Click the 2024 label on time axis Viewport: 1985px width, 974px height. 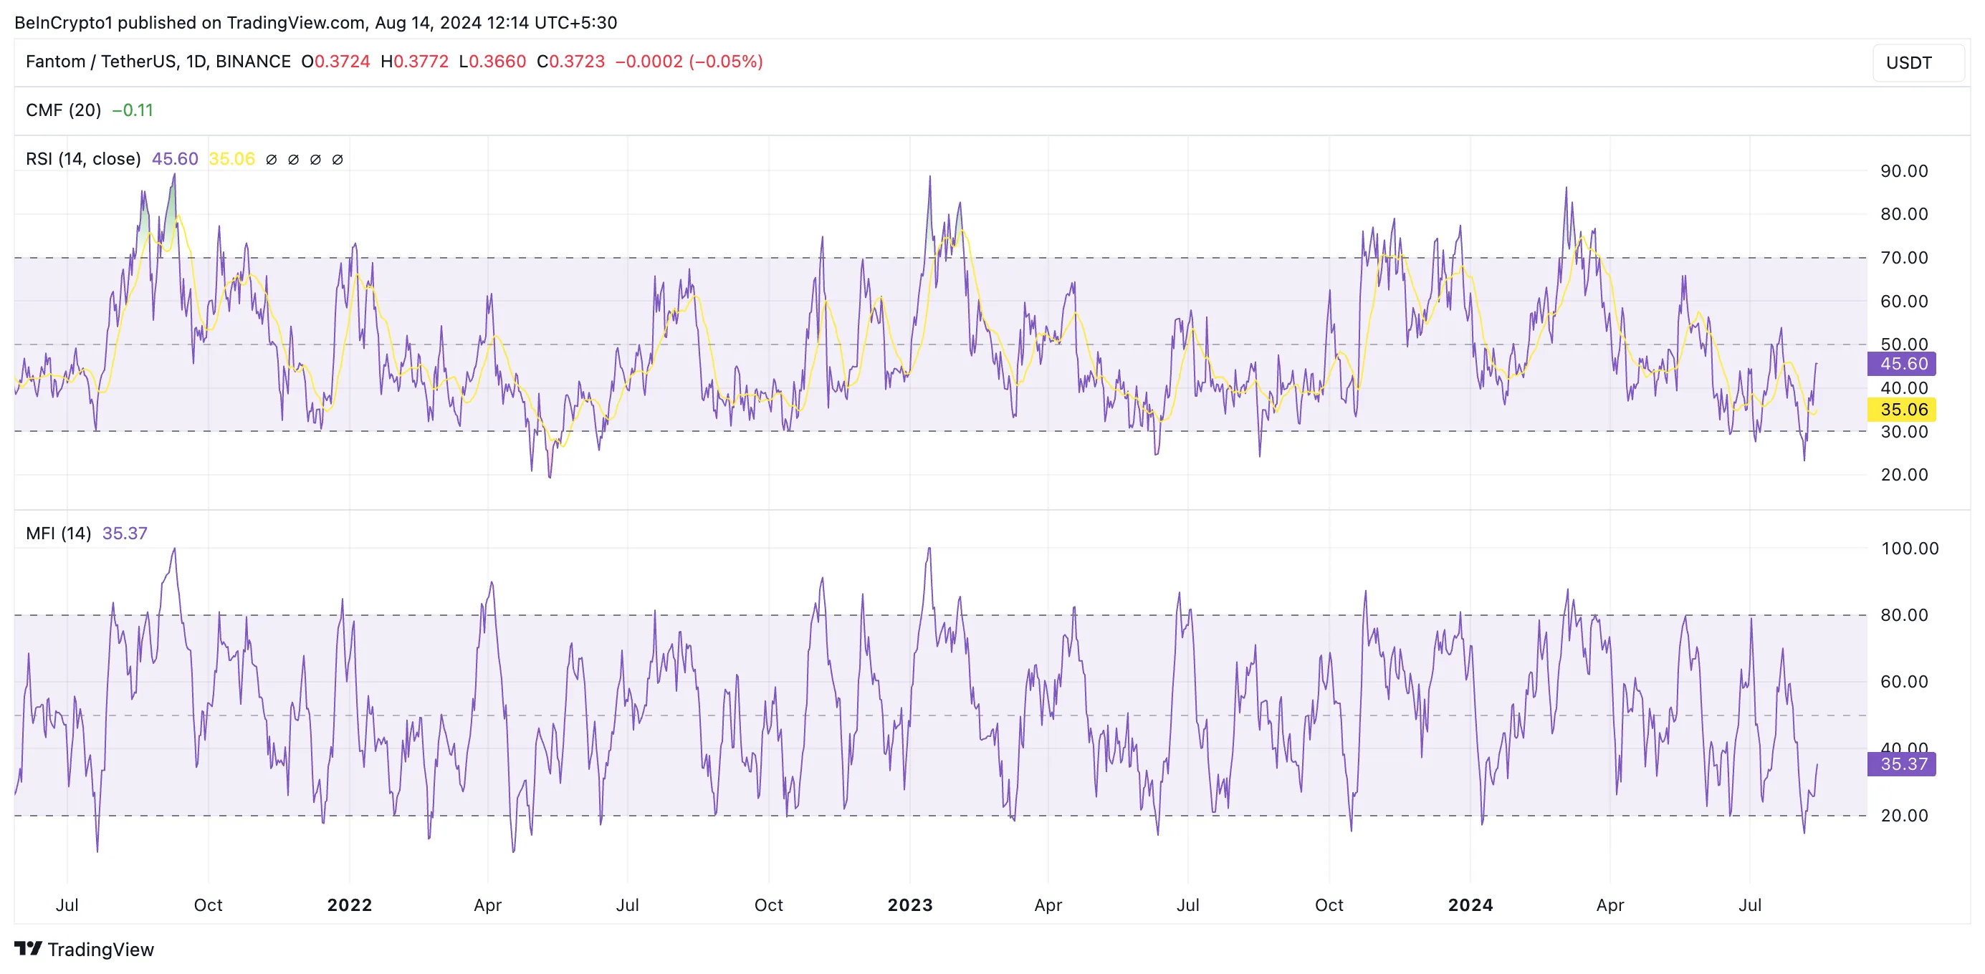1470,905
